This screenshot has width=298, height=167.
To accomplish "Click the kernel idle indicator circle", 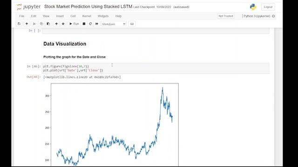I will [x=273, y=16].
